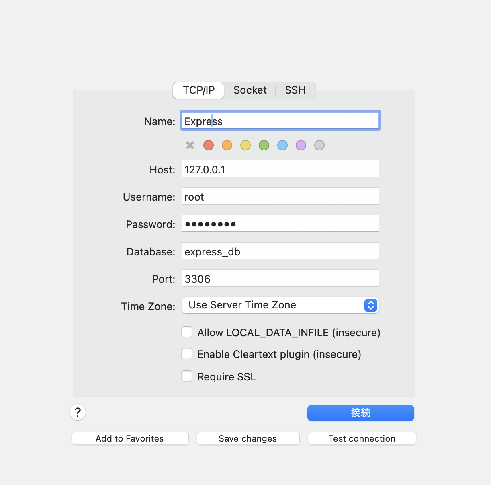The image size is (491, 485).
Task: Enable Allow LOCAL_DATA_INFILE checkbox
Action: point(187,332)
